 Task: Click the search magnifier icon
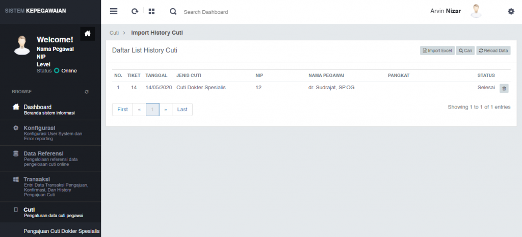click(x=173, y=12)
